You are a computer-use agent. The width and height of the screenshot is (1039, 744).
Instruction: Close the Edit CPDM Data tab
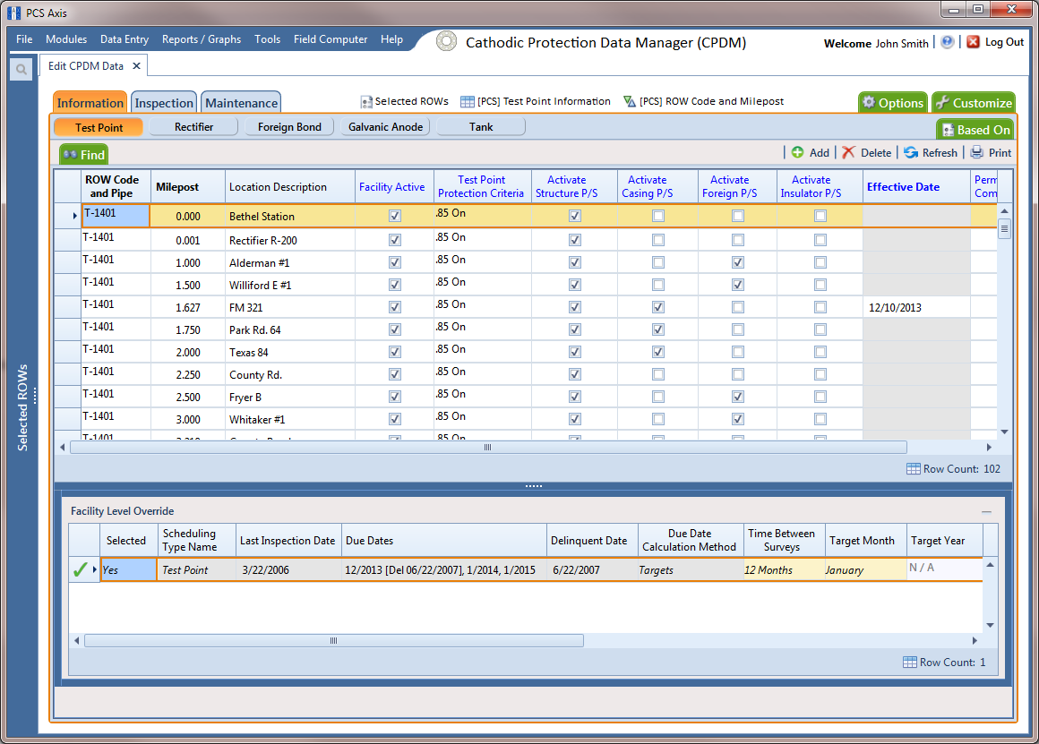136,65
